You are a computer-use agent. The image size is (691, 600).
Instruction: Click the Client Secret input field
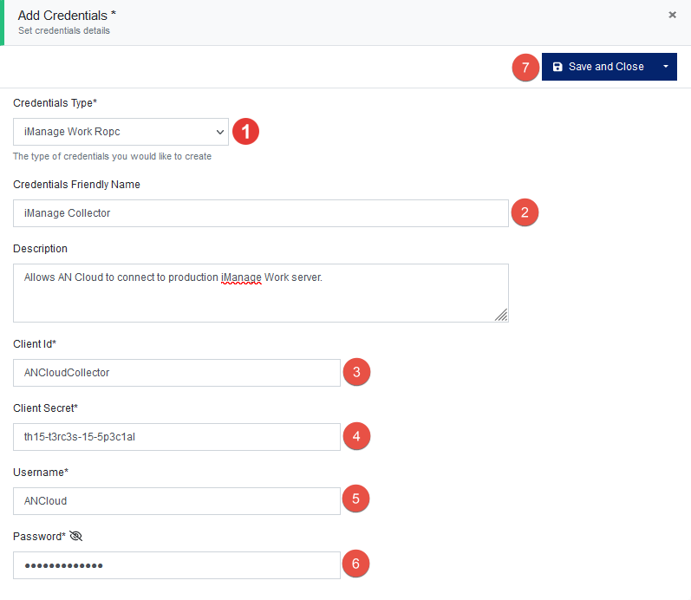(177, 437)
